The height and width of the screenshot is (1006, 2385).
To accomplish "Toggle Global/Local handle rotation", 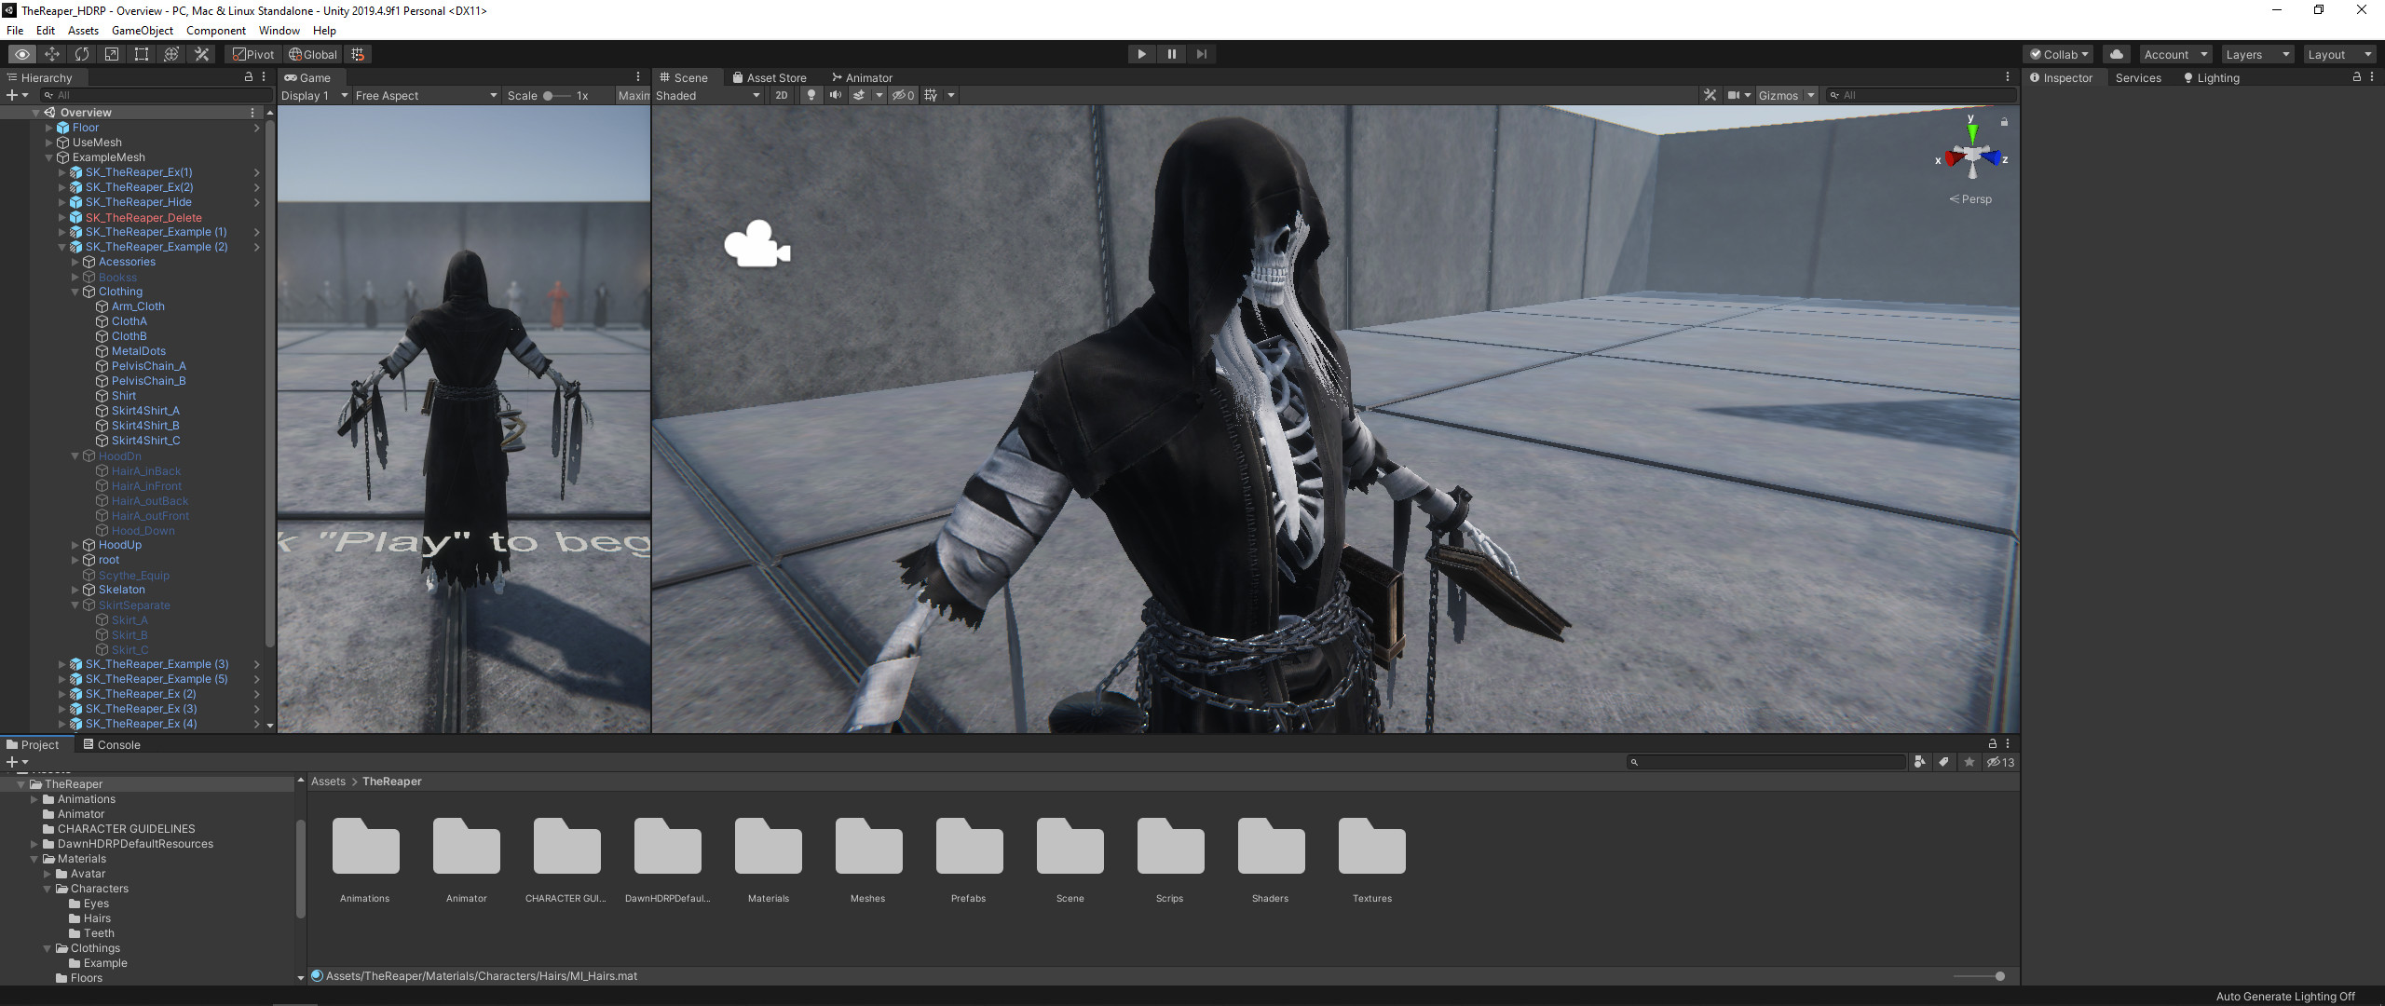I will coord(313,54).
